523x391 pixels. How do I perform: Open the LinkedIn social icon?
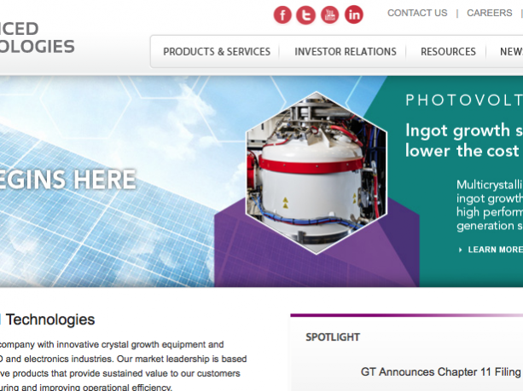354,14
